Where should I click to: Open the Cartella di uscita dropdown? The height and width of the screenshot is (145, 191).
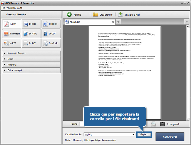point(133,134)
